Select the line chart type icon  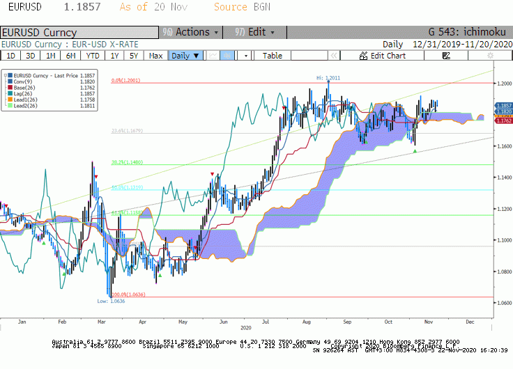tap(213, 56)
